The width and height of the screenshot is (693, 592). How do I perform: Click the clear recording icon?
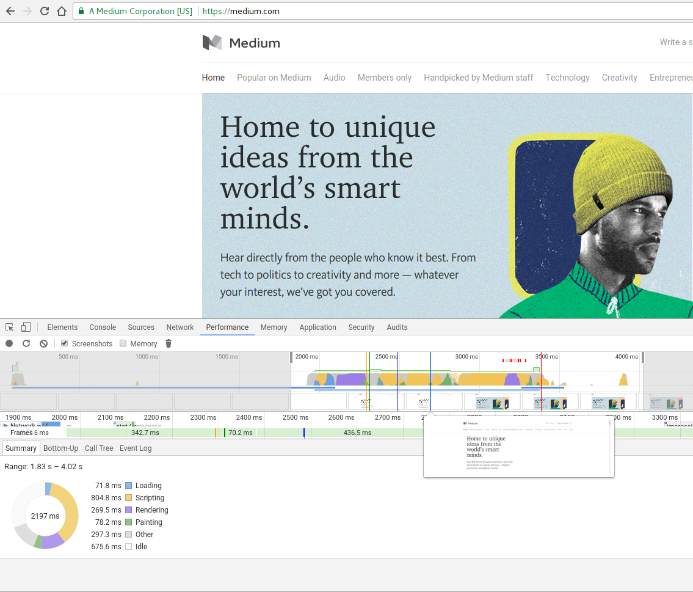click(x=43, y=343)
